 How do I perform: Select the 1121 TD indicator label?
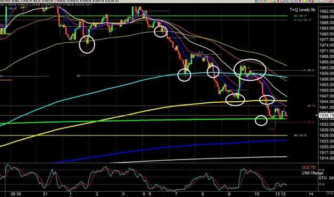[x=308, y=168]
